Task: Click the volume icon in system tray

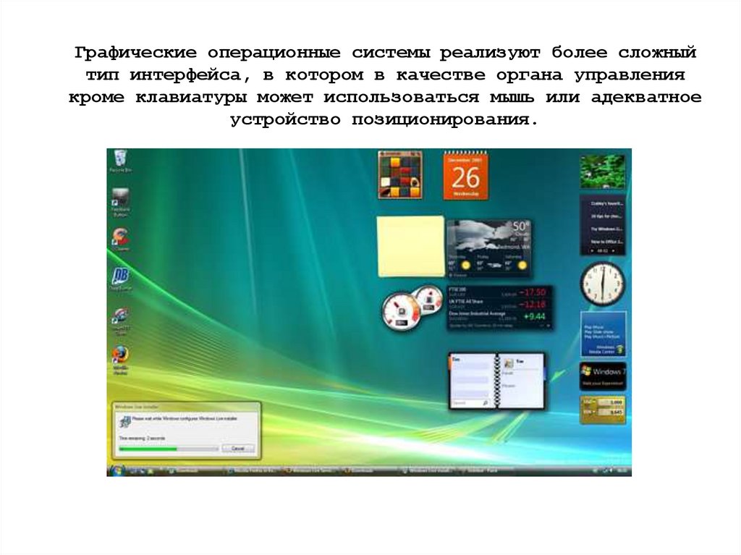Action: [x=610, y=471]
